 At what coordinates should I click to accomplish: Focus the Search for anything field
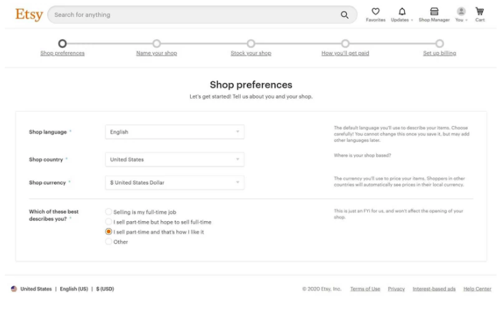coord(202,15)
